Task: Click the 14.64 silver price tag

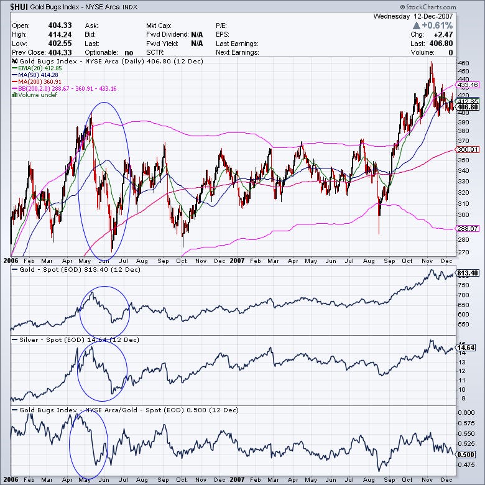Action: [x=466, y=348]
